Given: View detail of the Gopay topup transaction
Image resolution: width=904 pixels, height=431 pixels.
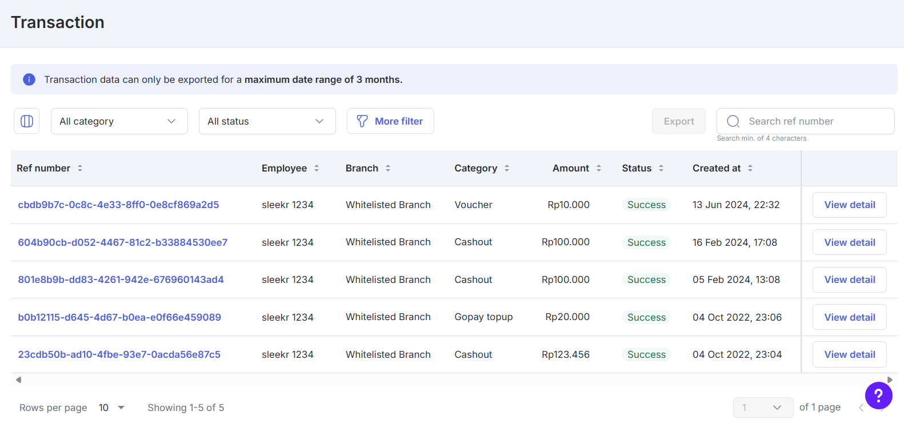Looking at the screenshot, I should click(849, 317).
